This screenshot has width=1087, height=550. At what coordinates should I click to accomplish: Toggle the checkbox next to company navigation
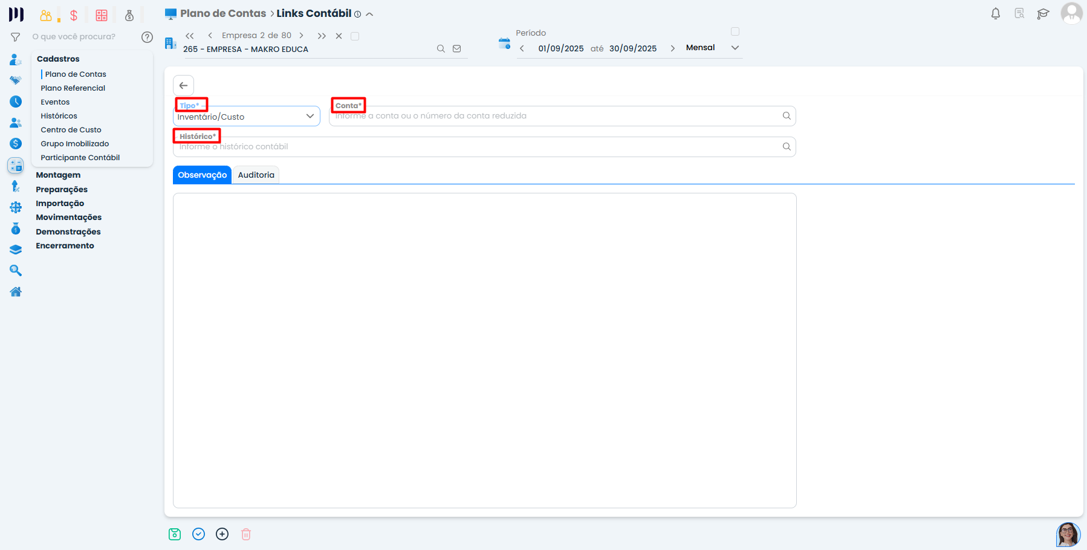pyautogui.click(x=355, y=36)
